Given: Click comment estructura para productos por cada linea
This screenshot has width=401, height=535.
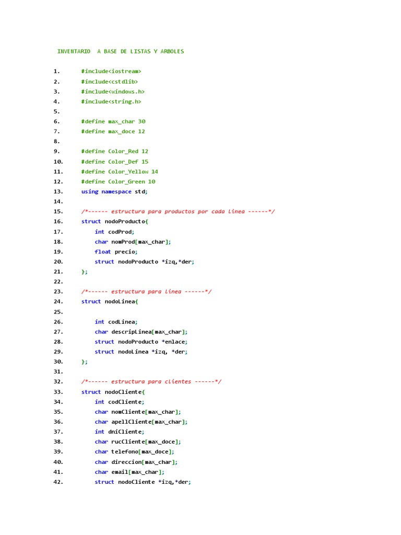Looking at the screenshot, I should tap(178, 212).
